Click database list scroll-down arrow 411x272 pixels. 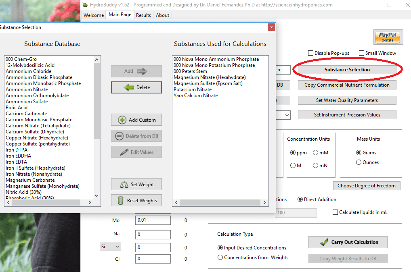[97, 195]
